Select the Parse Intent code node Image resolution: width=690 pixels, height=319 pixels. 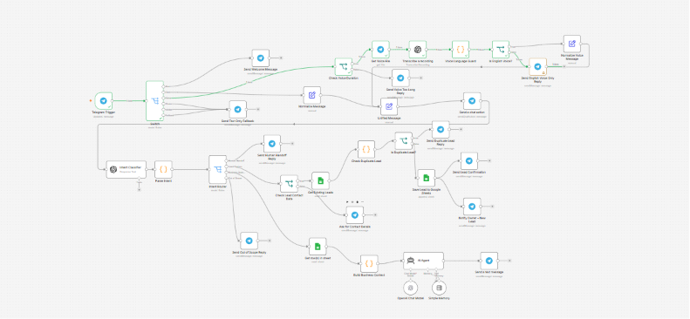[x=163, y=169]
